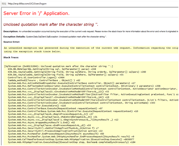Click the ActionMethodDispatcher.Execute line
Viewport: 179px width, 146px height.
72,83
